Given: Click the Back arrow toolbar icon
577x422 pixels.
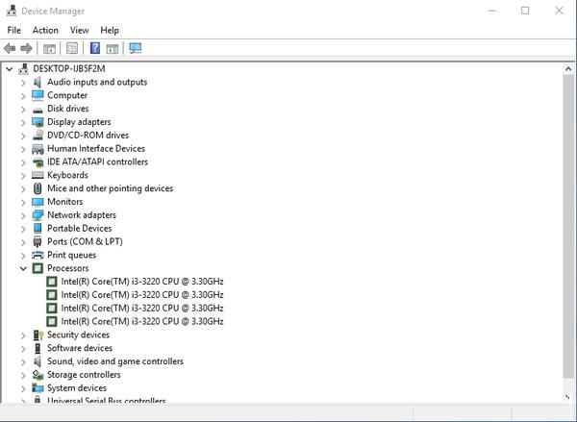Looking at the screenshot, I should pos(10,48).
